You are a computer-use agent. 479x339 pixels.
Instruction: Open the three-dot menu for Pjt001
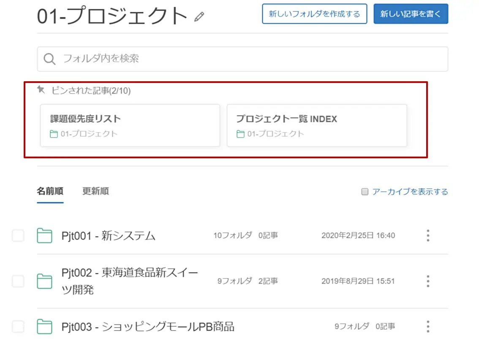pos(427,236)
